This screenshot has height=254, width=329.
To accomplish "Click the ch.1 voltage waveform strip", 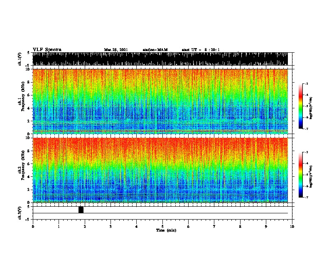I will [x=160, y=59].
